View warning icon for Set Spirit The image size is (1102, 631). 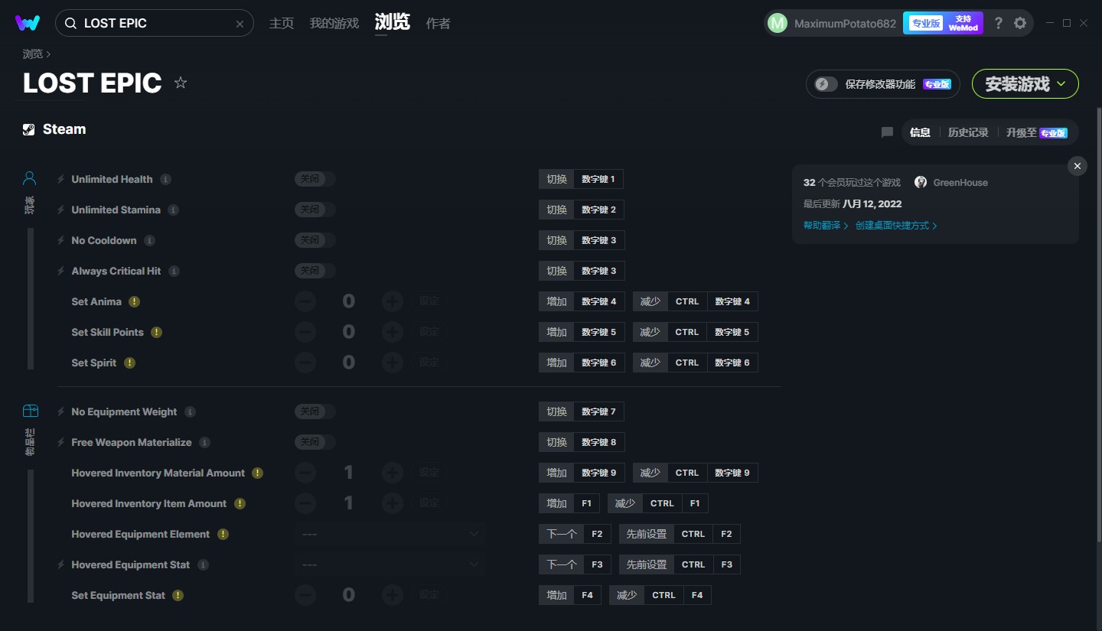coord(129,363)
